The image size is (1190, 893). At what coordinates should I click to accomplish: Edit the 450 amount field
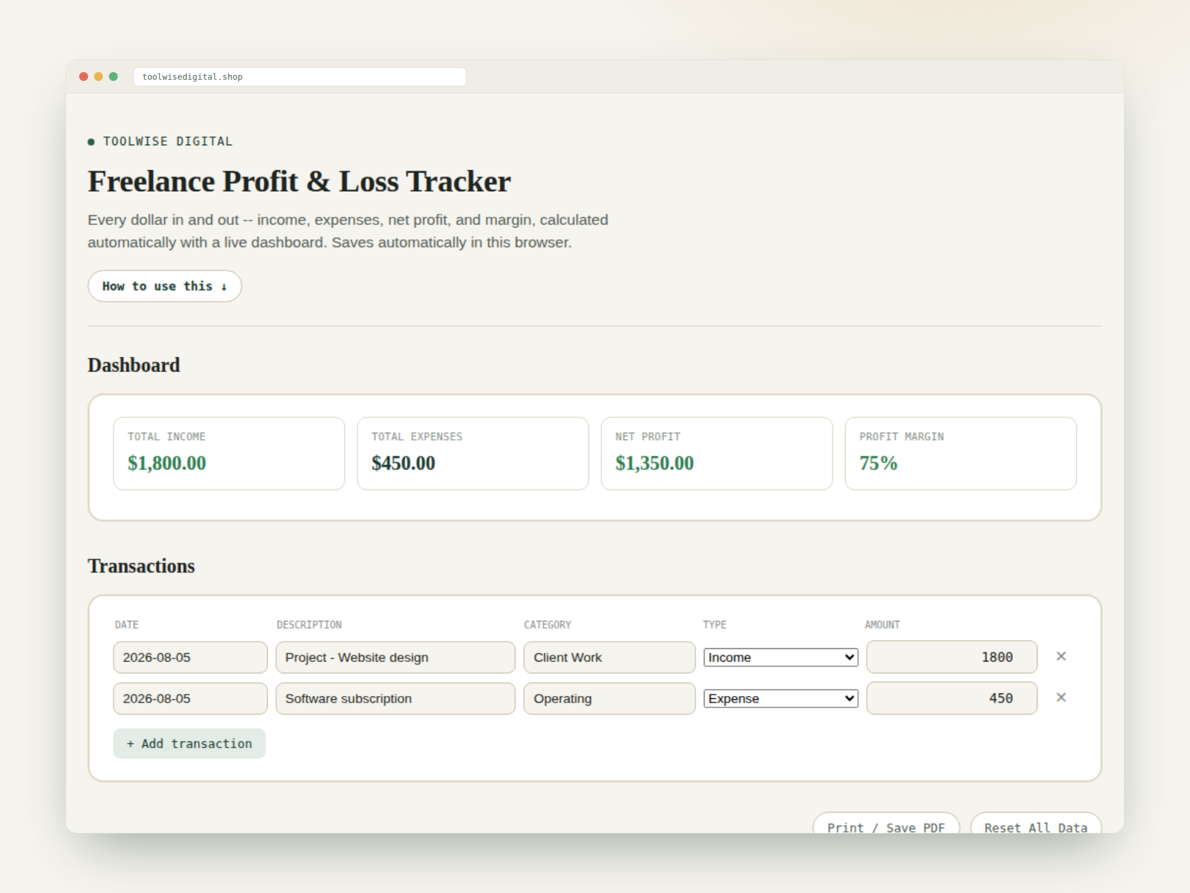click(952, 698)
